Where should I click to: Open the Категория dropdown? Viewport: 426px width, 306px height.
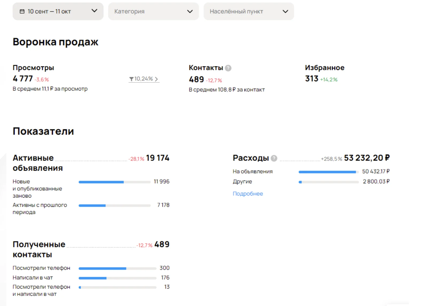point(153,11)
